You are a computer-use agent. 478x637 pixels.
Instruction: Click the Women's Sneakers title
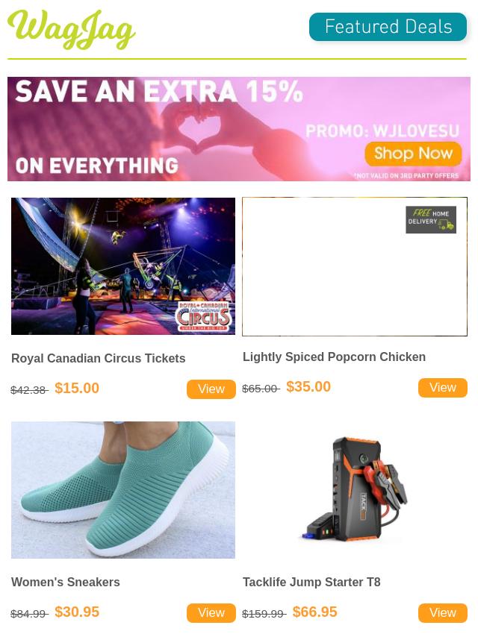point(66,582)
